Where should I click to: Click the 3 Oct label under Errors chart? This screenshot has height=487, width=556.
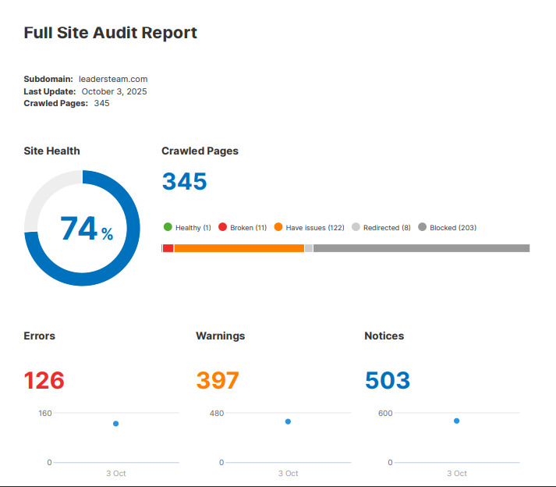pos(116,474)
